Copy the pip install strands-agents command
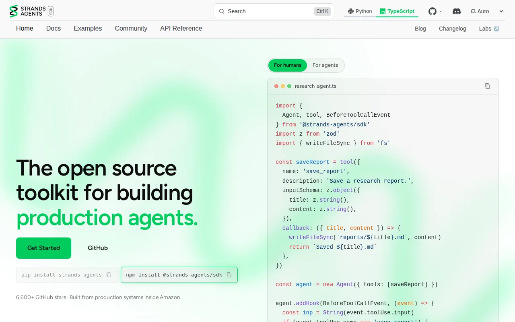This screenshot has width=515, height=322. point(109,275)
